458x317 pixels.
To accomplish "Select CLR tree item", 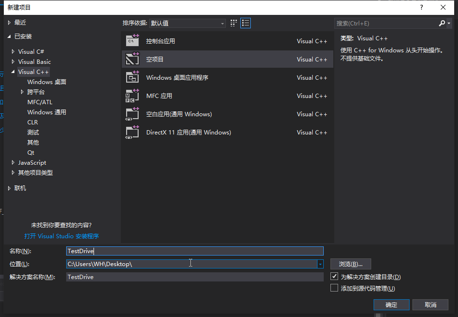I will click(33, 122).
